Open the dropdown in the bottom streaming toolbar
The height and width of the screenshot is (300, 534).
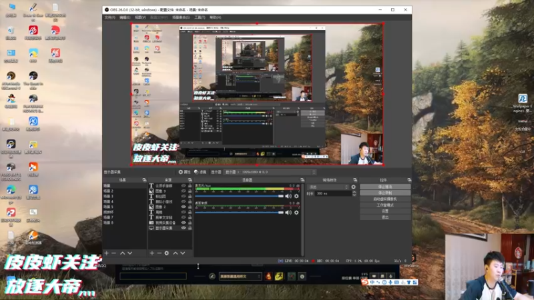[x=240, y=276]
